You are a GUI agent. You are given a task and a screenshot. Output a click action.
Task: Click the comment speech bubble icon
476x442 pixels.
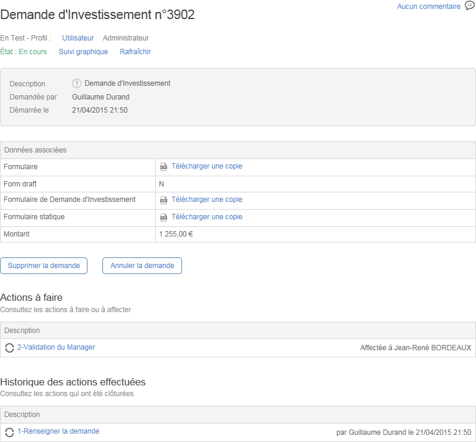tap(469, 6)
